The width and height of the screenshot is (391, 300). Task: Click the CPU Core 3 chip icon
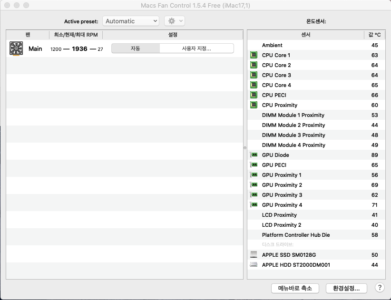coord(254,75)
